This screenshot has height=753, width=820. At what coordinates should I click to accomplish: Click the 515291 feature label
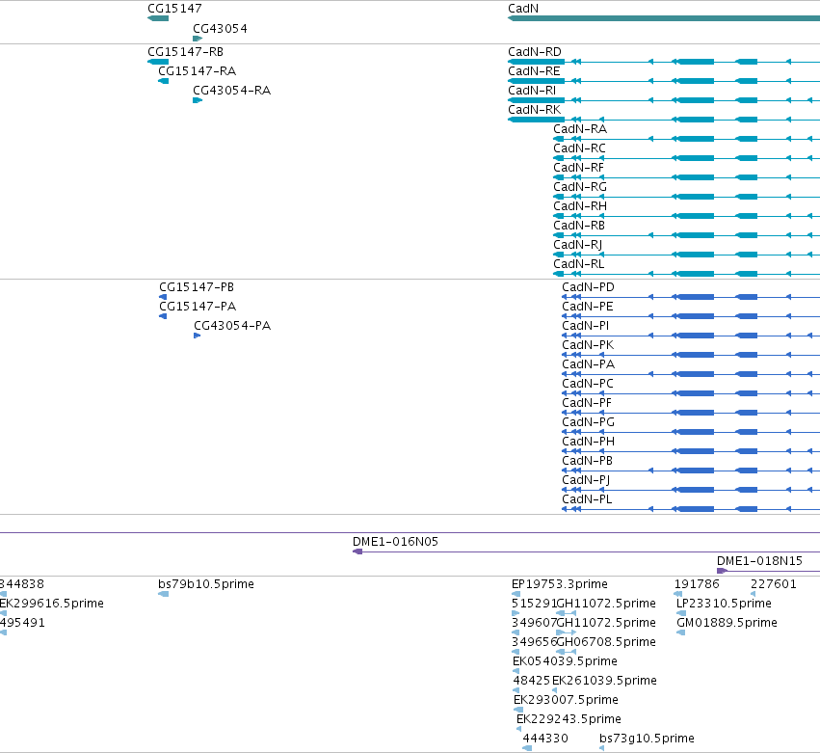(x=534, y=604)
